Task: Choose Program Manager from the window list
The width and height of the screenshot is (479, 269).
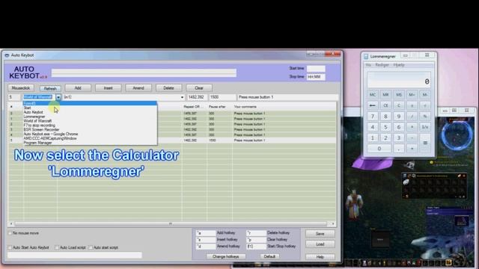Action: pos(90,143)
